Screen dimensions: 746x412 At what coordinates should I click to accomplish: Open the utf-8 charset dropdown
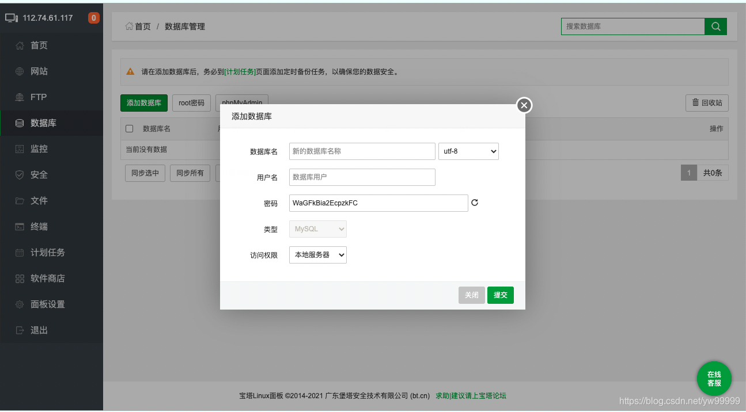(x=468, y=151)
